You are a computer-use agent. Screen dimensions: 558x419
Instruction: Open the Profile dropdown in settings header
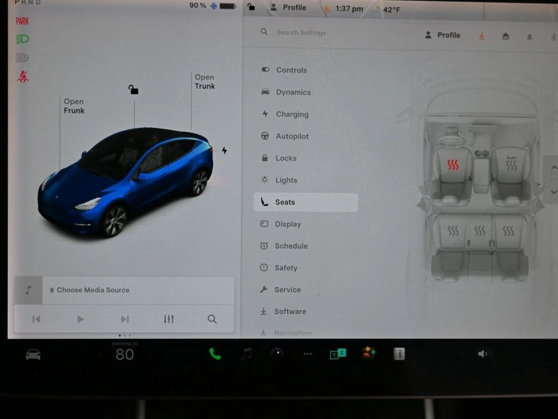pos(442,35)
